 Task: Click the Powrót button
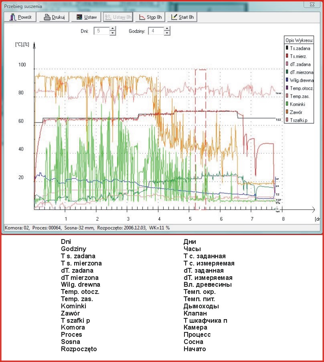(20, 17)
